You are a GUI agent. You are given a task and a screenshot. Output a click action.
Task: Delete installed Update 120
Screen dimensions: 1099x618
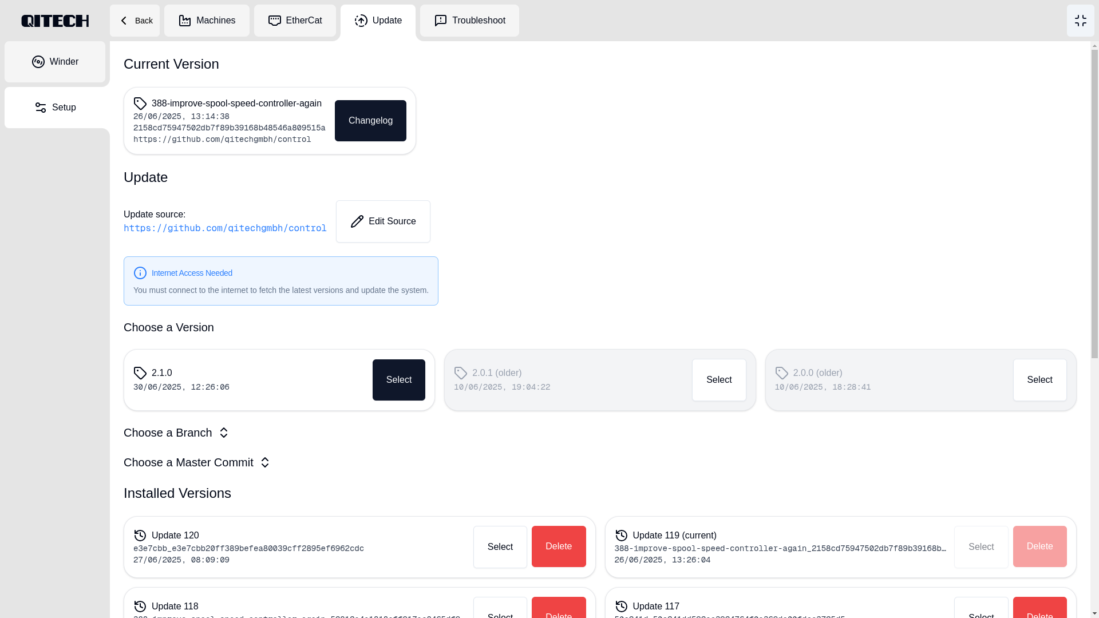[559, 546]
